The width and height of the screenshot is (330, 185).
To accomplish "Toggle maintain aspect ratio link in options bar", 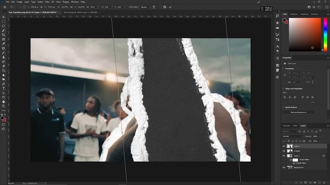I will click(x=72, y=7).
